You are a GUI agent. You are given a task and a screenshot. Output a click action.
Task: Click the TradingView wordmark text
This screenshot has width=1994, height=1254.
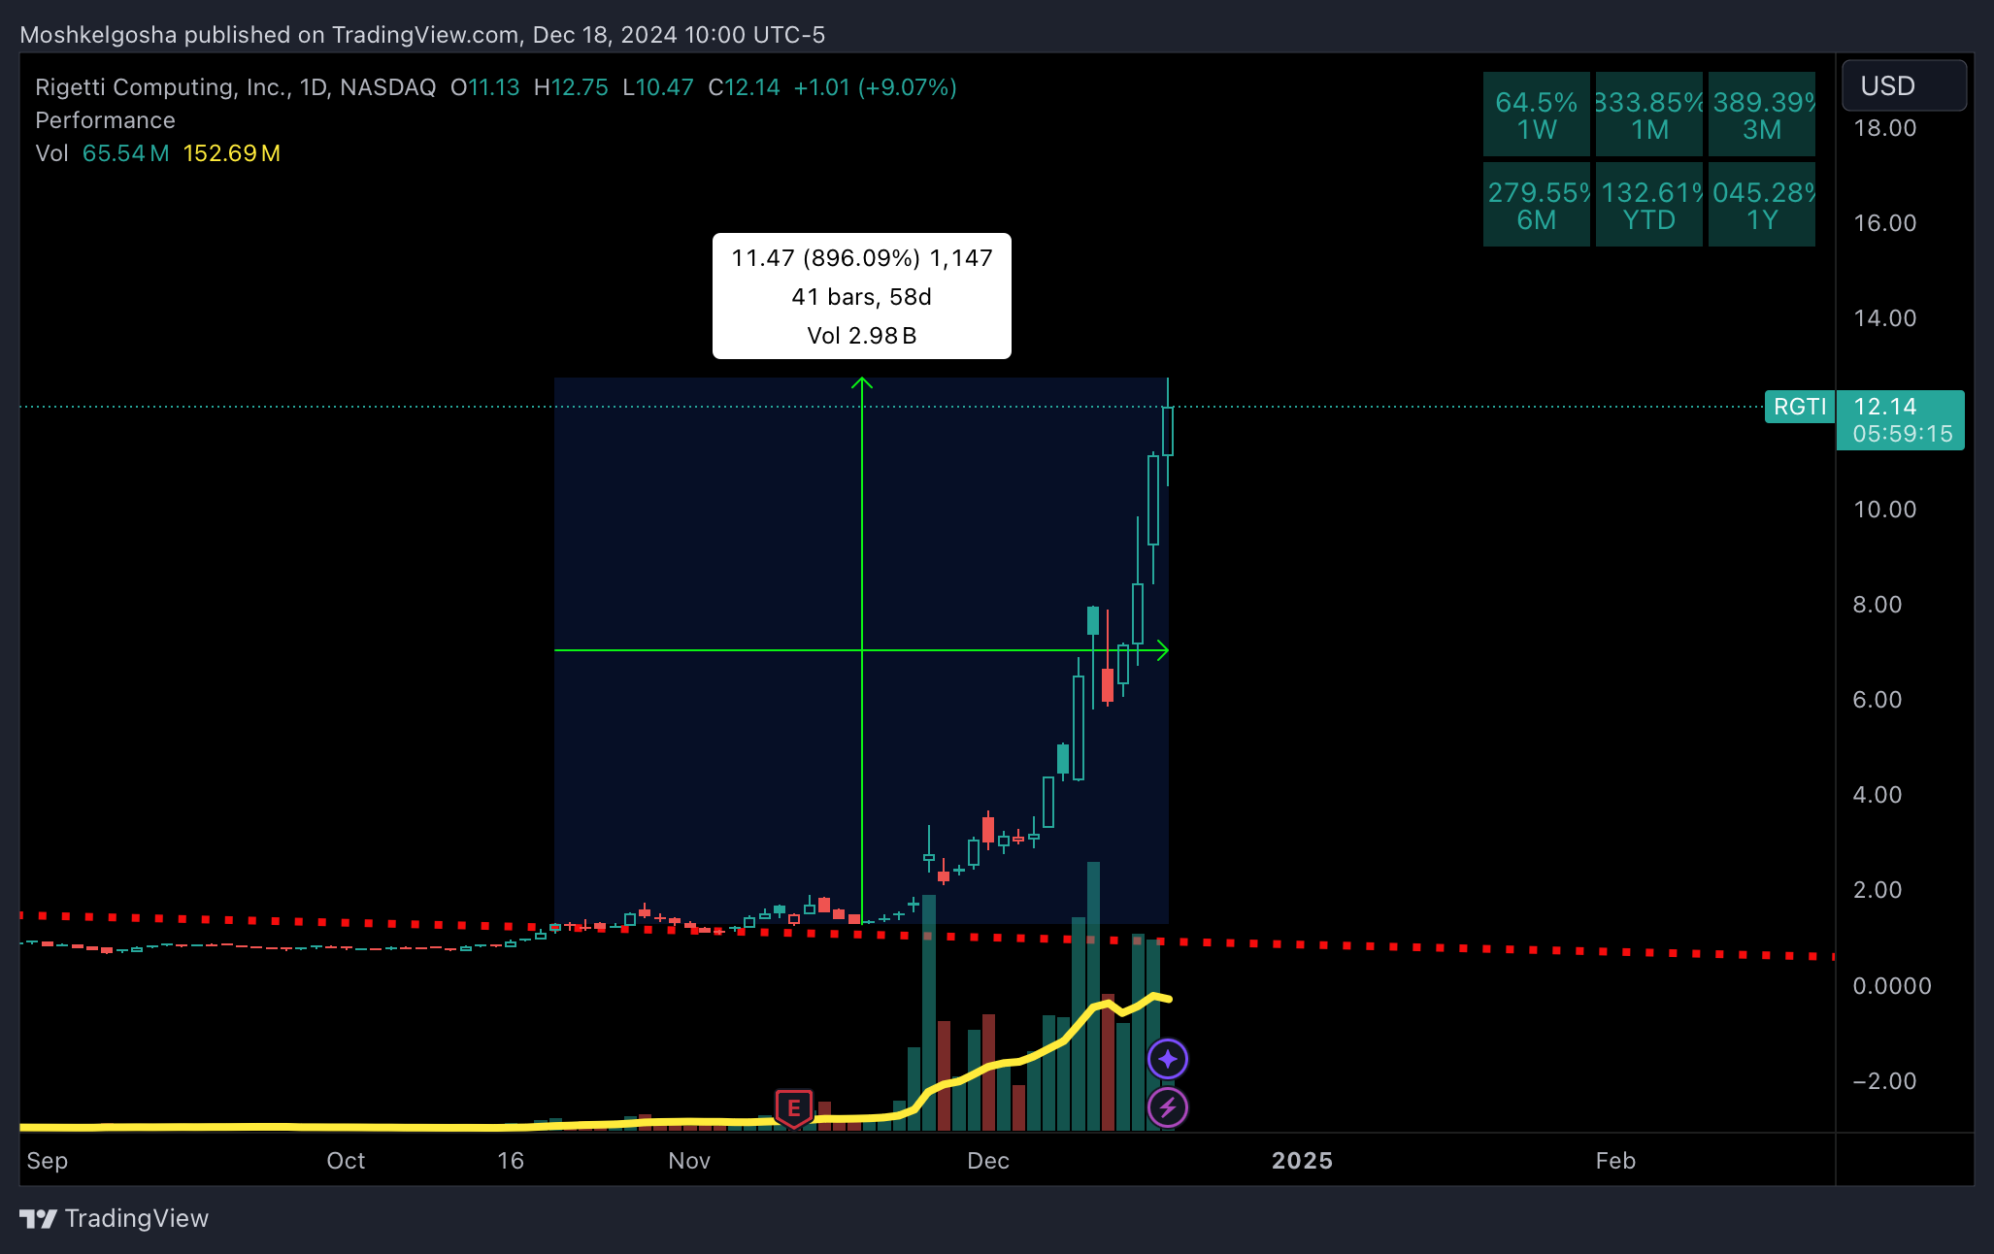click(x=137, y=1219)
